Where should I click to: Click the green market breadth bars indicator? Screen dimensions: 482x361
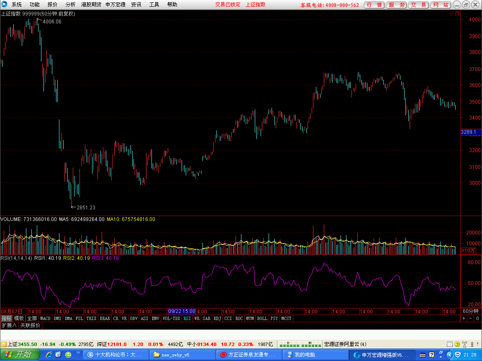[x=300, y=344]
